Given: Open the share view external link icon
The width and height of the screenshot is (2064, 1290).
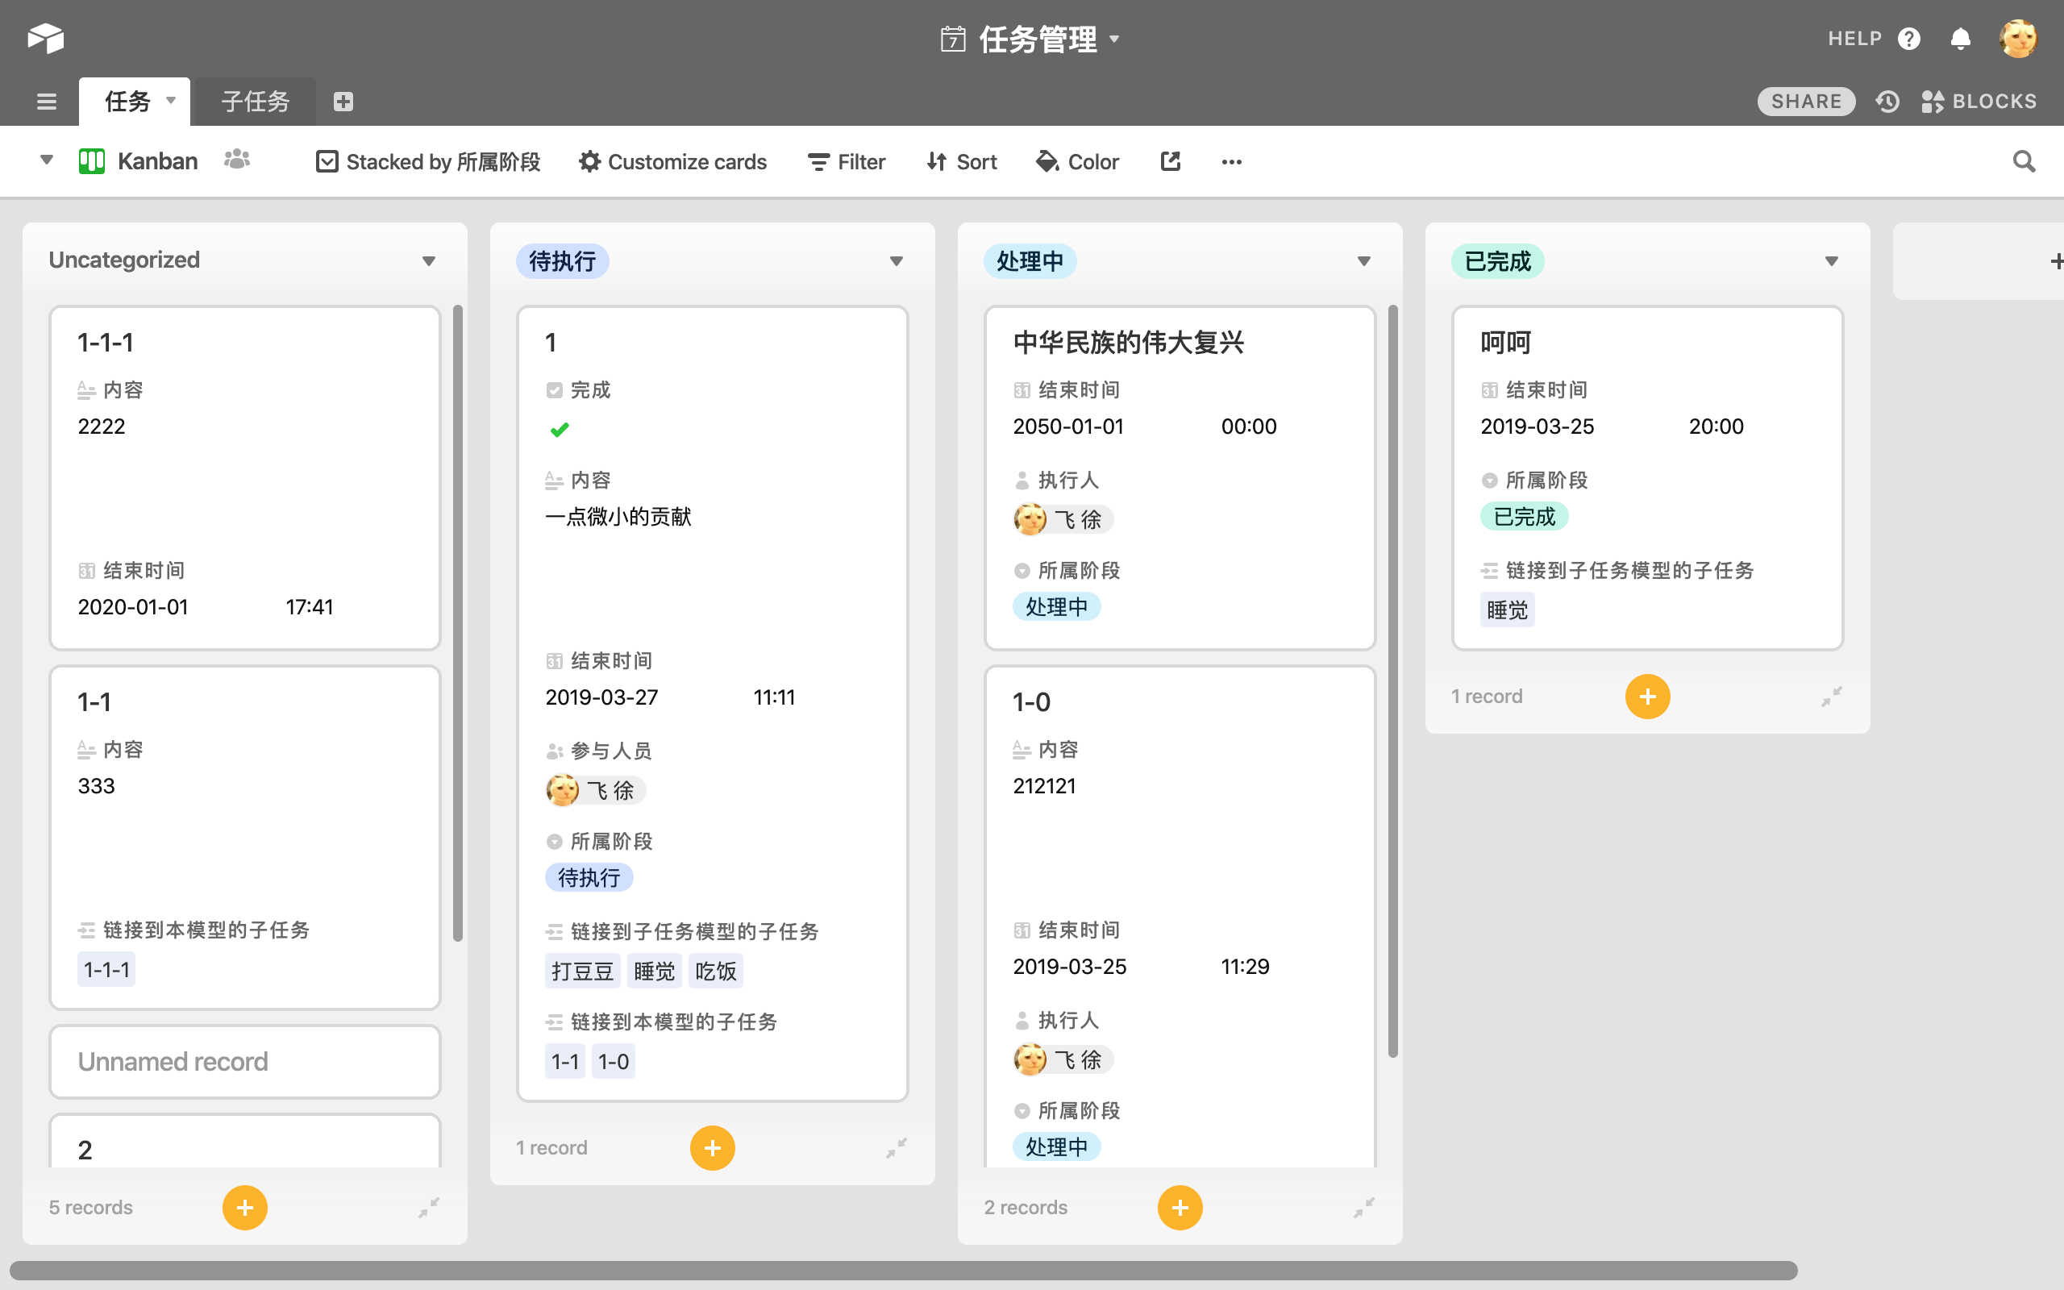Looking at the screenshot, I should click(x=1170, y=161).
